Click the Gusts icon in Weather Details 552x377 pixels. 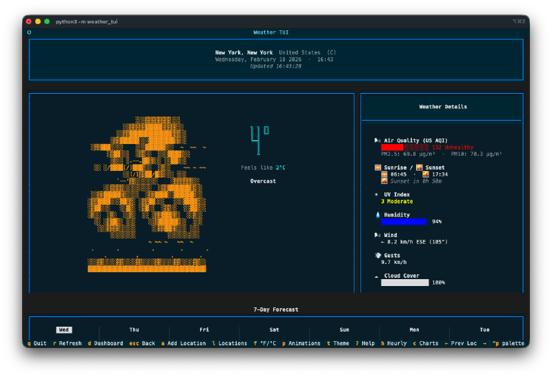click(377, 255)
